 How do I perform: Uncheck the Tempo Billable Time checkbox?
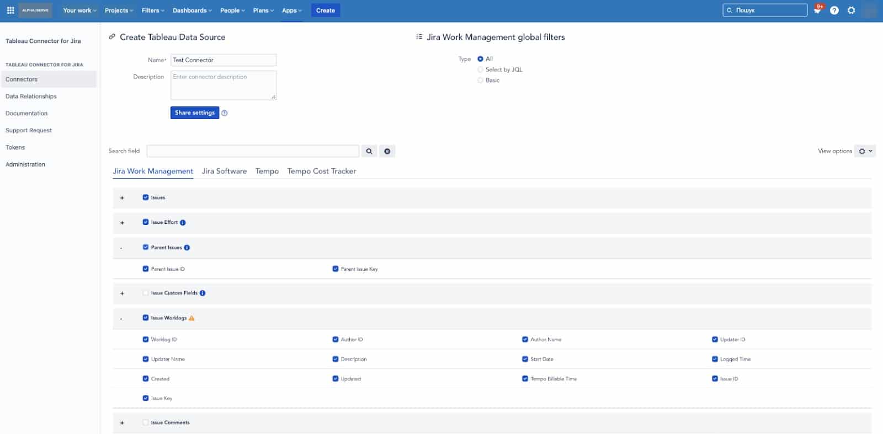point(525,379)
